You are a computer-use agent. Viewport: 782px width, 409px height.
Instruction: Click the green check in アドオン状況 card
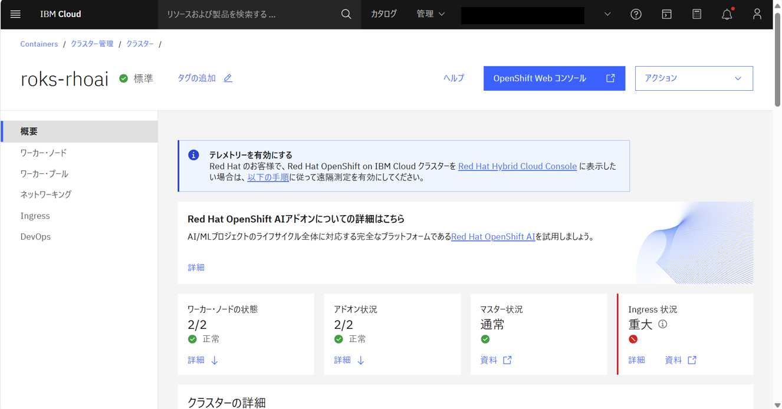(339, 339)
